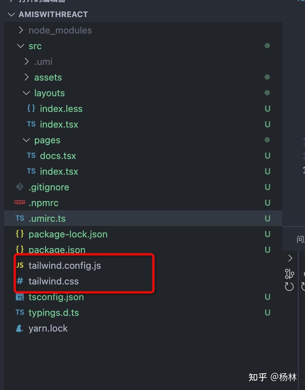Open typings.d.ts file
Screen dimensions: 305x390
coord(53,313)
